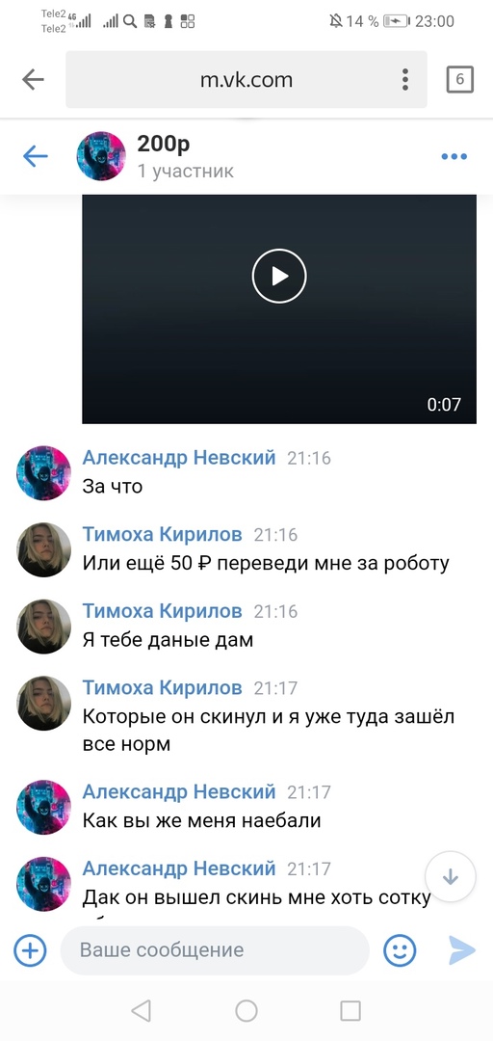Screen dimensions: 493x1041
Task: Open the 200р chat title
Action: pos(164,143)
